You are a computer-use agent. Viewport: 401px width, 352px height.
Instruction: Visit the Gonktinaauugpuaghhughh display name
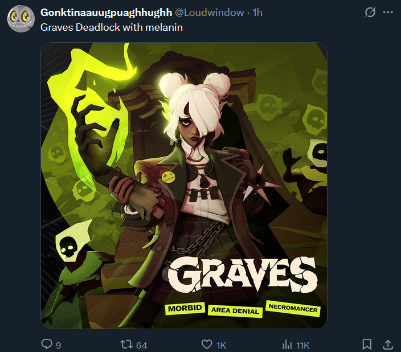tap(106, 13)
